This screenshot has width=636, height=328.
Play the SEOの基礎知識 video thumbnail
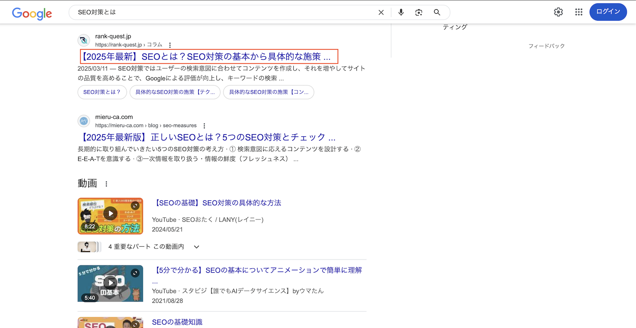[110, 322]
